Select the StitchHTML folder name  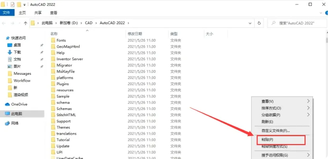[x=66, y=115]
